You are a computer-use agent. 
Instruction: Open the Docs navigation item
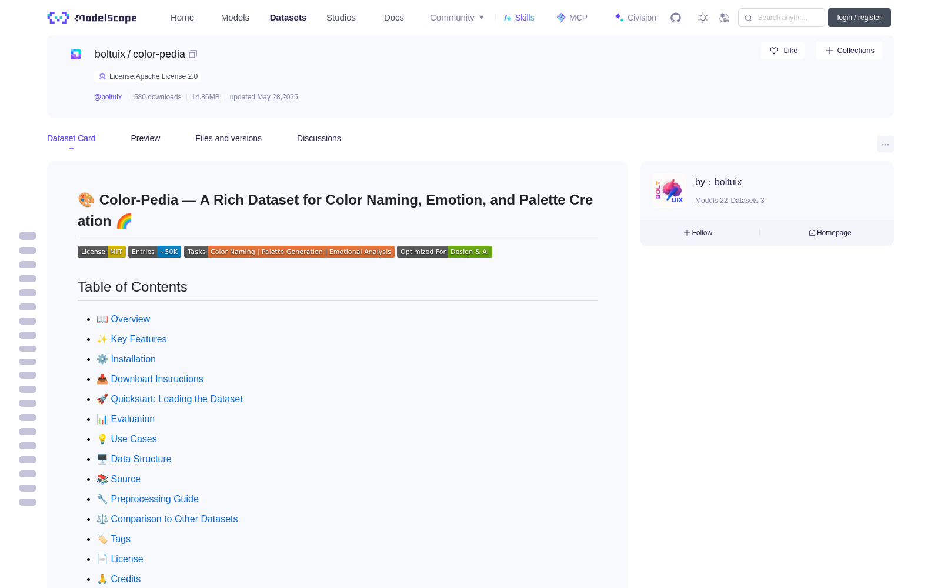pos(394,18)
